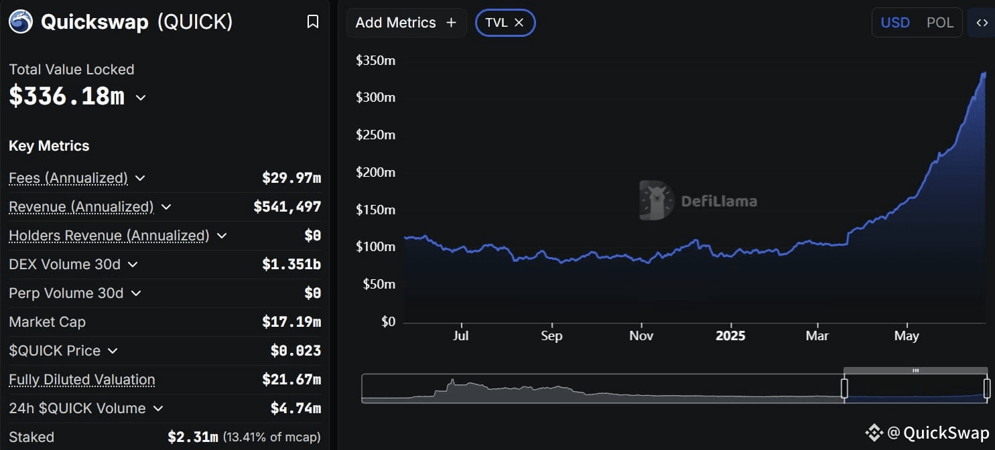Expand the Total Value Locked chevron

[x=141, y=98]
